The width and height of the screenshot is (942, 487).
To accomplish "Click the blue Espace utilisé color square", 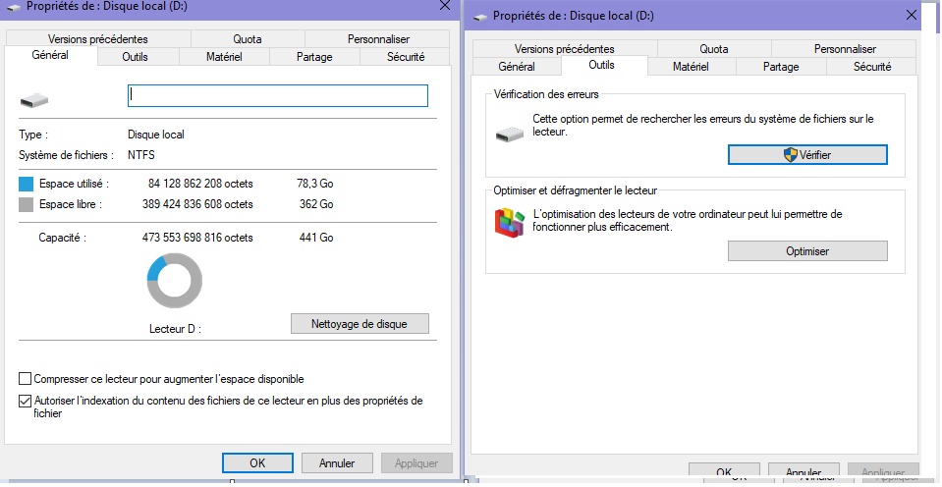I will (x=26, y=184).
